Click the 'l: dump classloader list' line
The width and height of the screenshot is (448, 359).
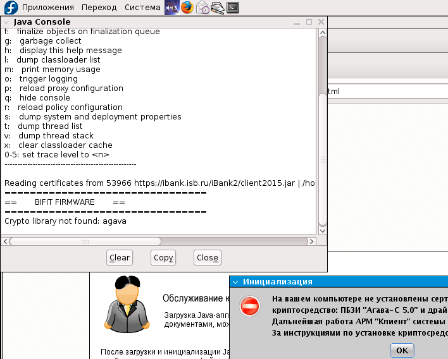(x=53, y=60)
